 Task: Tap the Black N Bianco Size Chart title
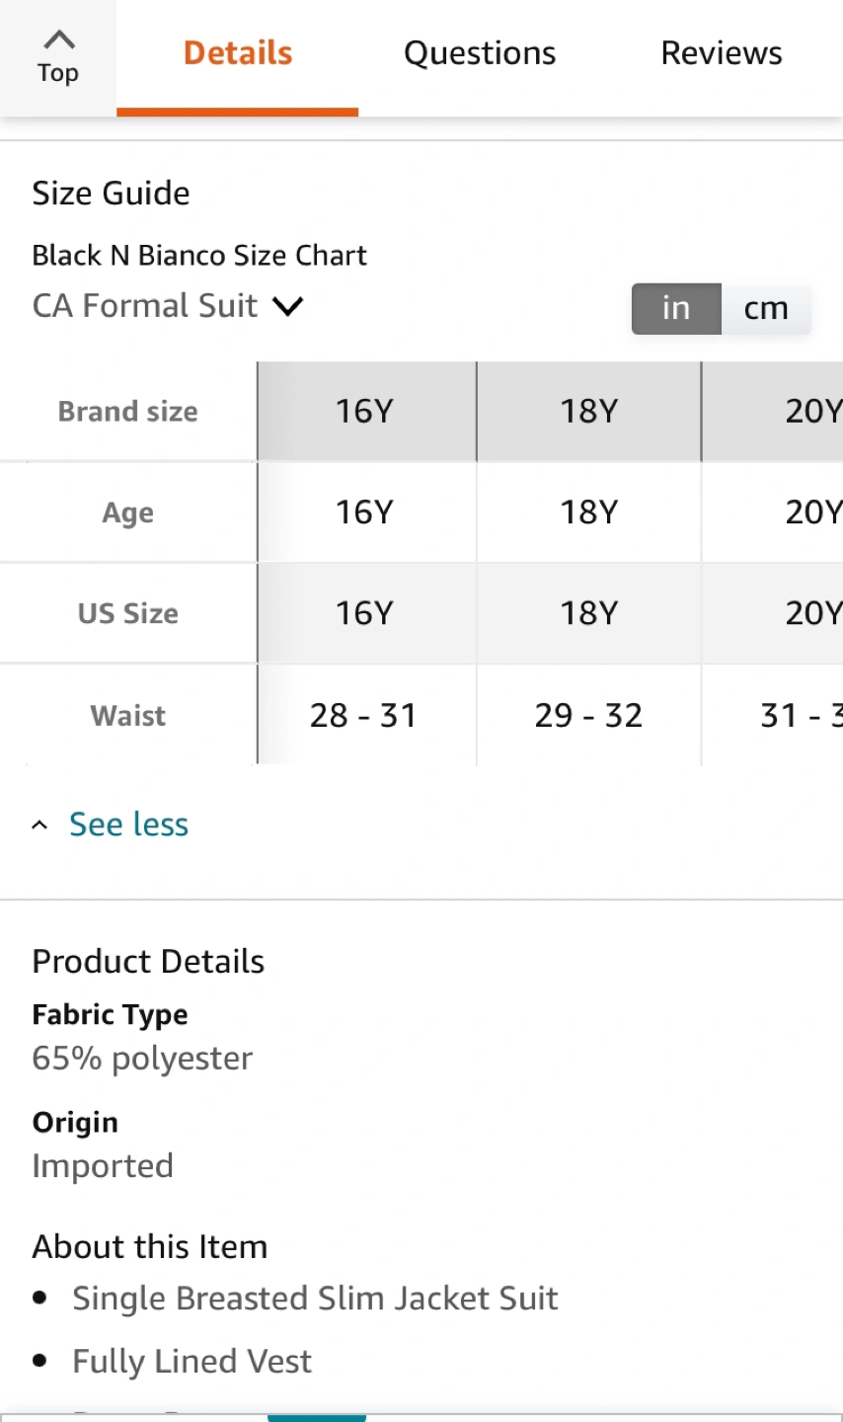(x=199, y=256)
